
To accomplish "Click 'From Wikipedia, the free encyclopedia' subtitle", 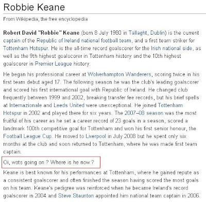I will point(45,19).
